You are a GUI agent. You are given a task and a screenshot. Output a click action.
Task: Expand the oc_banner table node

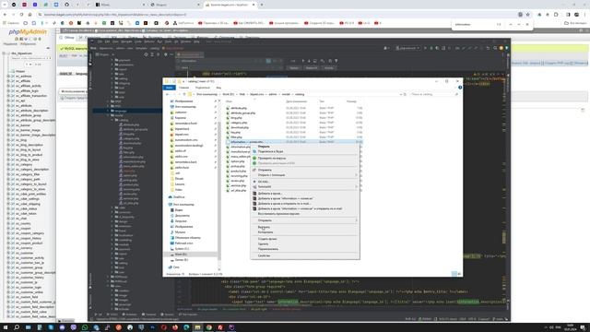click(x=8, y=125)
